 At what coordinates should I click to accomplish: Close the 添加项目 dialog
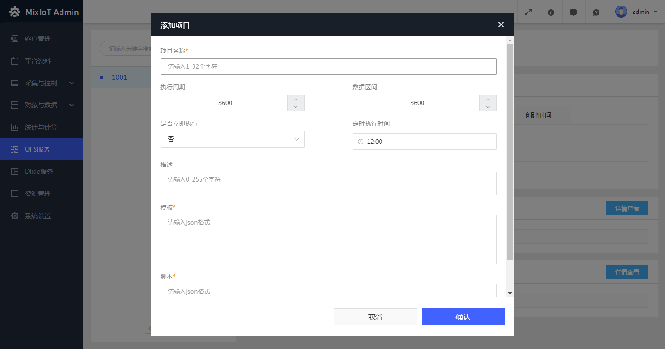[x=501, y=25]
